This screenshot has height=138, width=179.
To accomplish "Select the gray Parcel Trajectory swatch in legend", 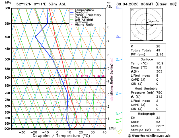I will pyautogui.click(x=72, y=15).
